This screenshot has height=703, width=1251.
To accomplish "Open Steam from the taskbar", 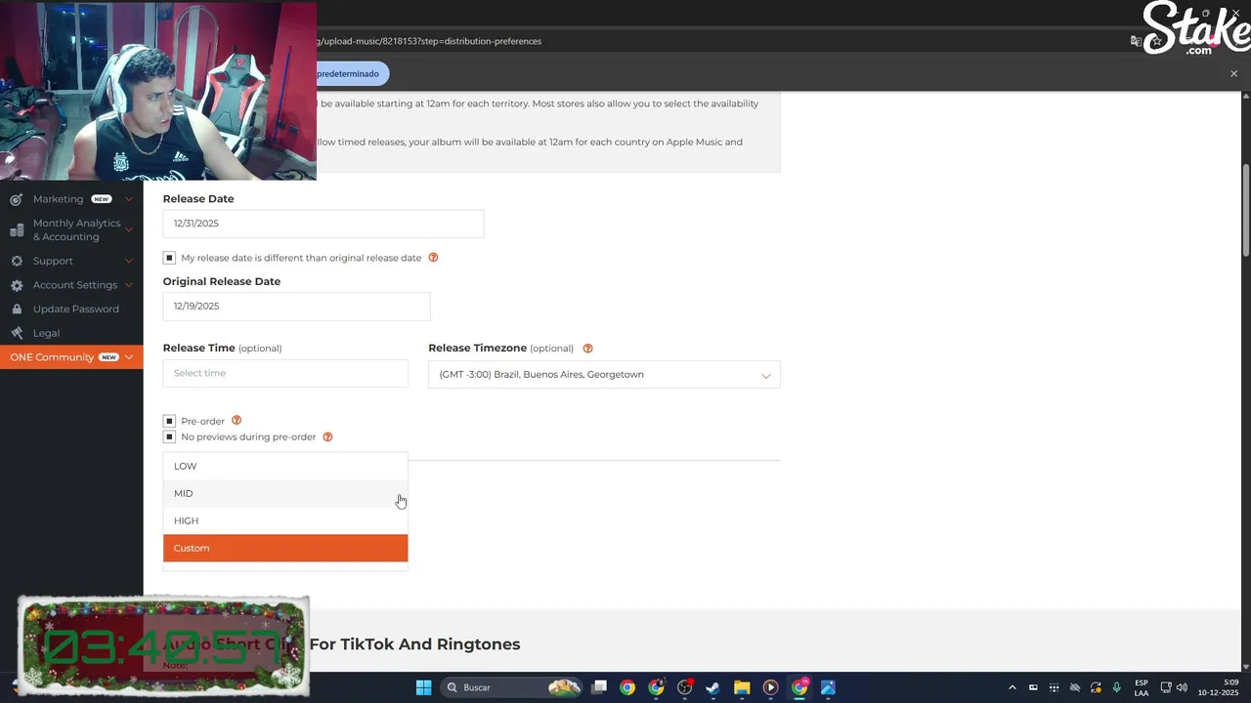I will (713, 687).
